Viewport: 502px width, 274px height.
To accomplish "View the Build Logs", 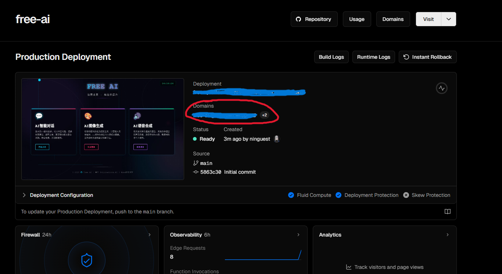I will 331,57.
